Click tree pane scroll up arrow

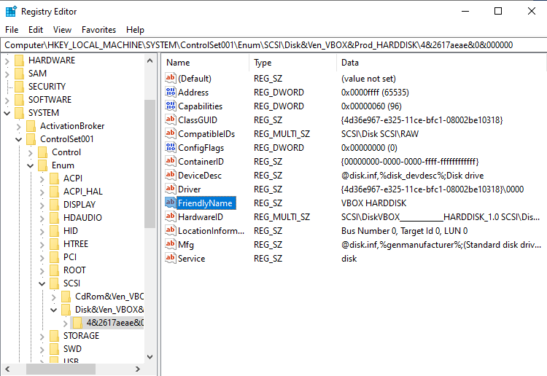coord(150,60)
